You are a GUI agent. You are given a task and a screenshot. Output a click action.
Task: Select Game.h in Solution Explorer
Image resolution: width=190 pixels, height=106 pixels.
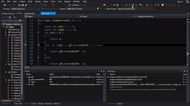(x=17, y=48)
